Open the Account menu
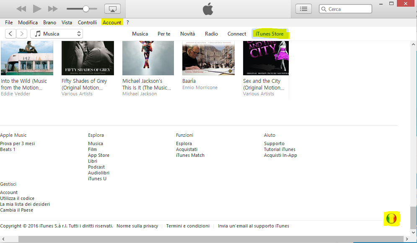 (x=112, y=23)
